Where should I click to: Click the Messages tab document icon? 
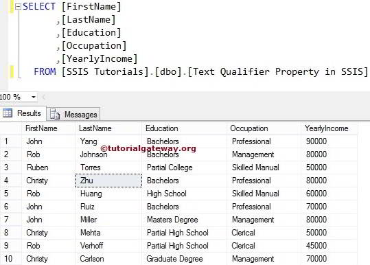click(55, 114)
